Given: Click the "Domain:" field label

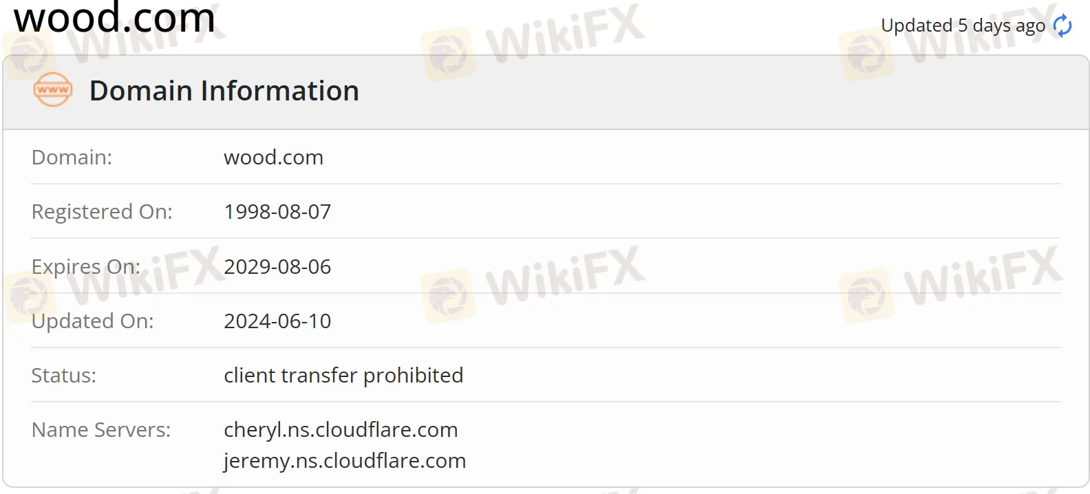Looking at the screenshot, I should 72,158.
